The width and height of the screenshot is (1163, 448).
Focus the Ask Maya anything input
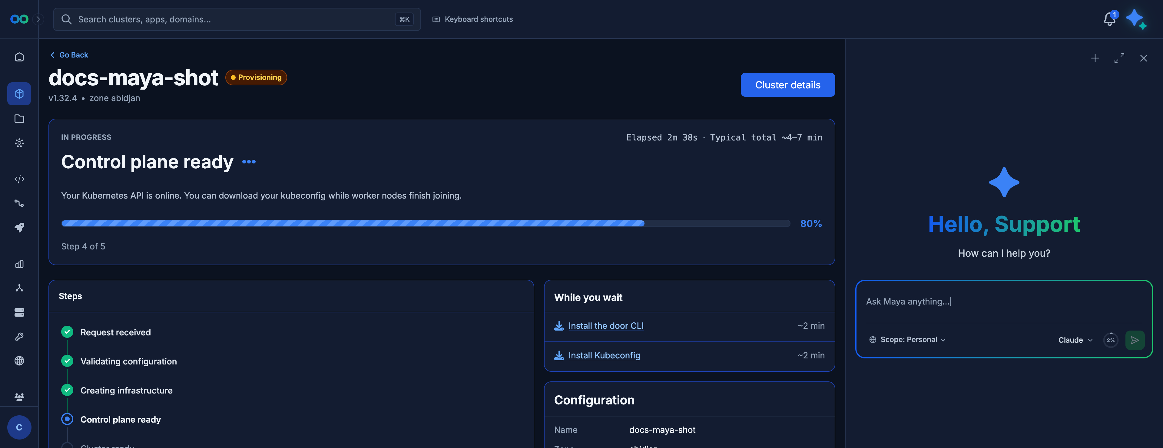point(1004,301)
